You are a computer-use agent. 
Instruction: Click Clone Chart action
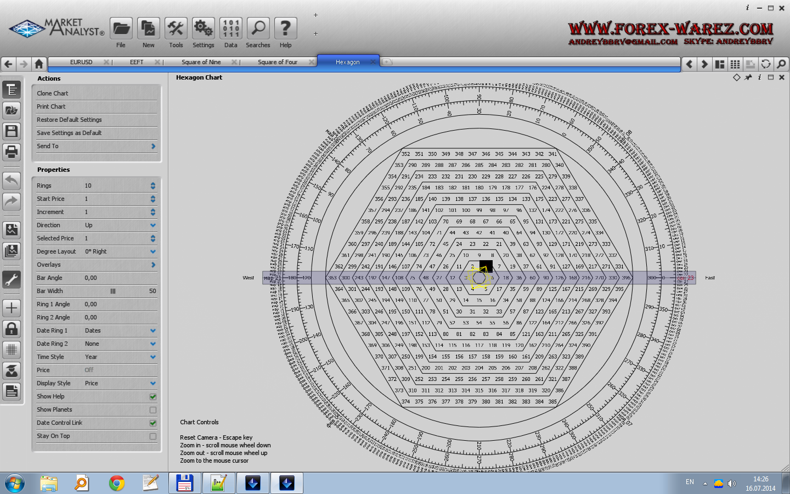[x=53, y=93]
